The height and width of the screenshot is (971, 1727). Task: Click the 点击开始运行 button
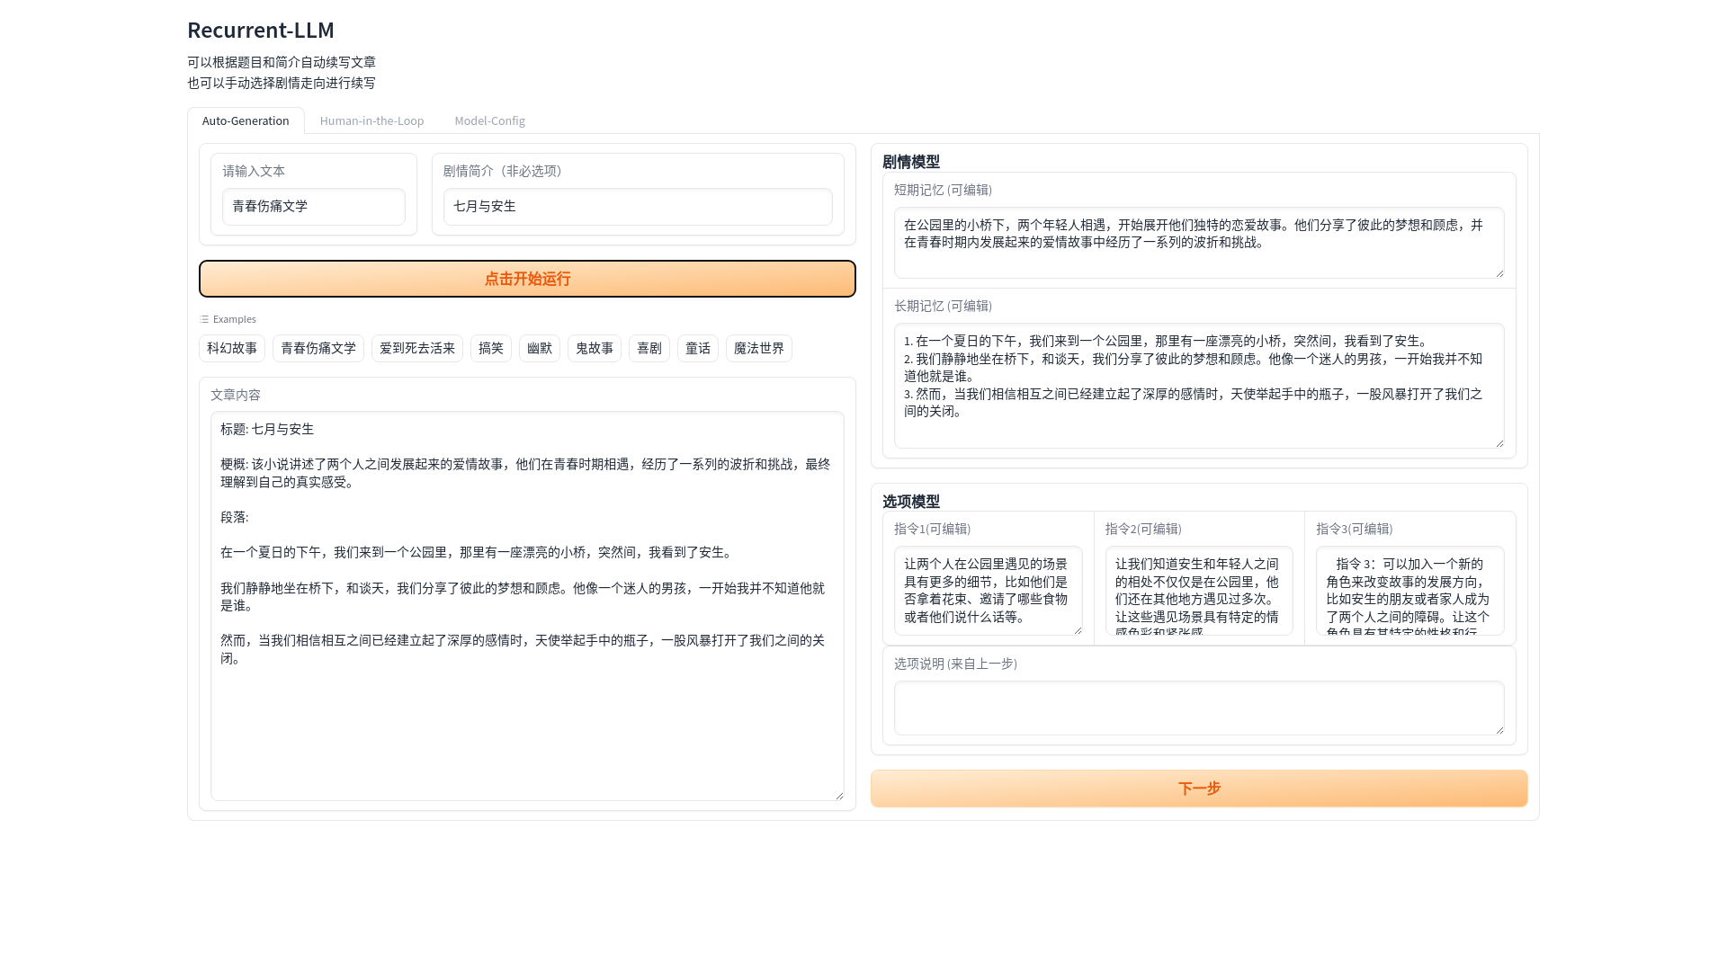point(527,279)
